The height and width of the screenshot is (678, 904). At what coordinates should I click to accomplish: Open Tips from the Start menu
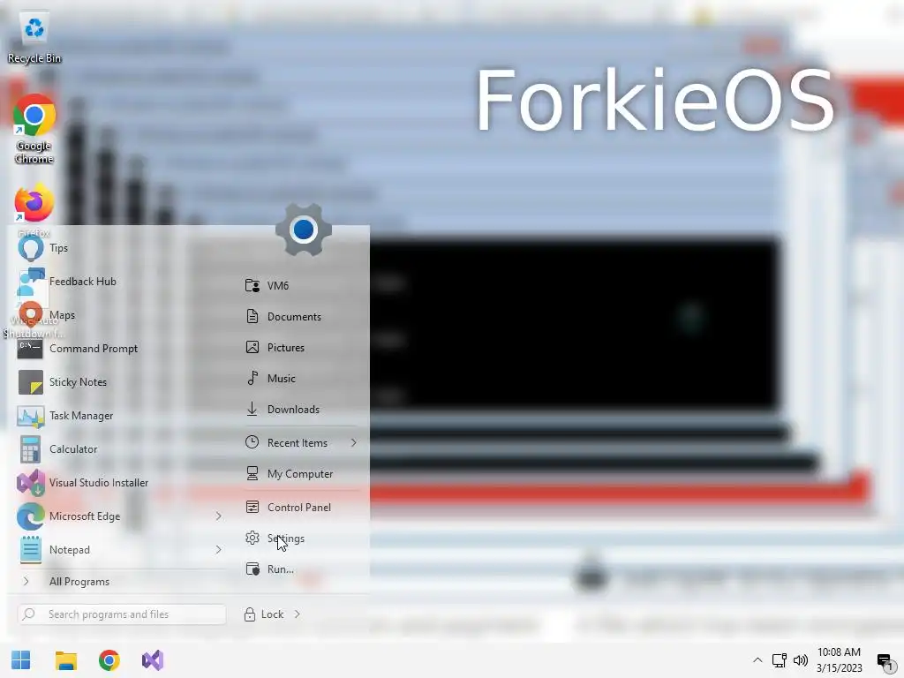tap(119, 248)
